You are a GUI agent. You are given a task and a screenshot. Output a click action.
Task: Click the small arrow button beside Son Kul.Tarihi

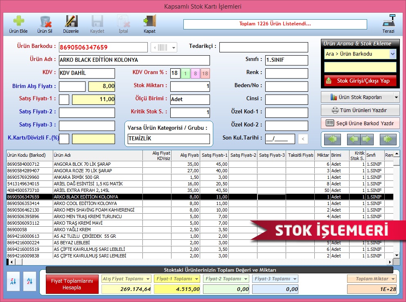point(303,139)
